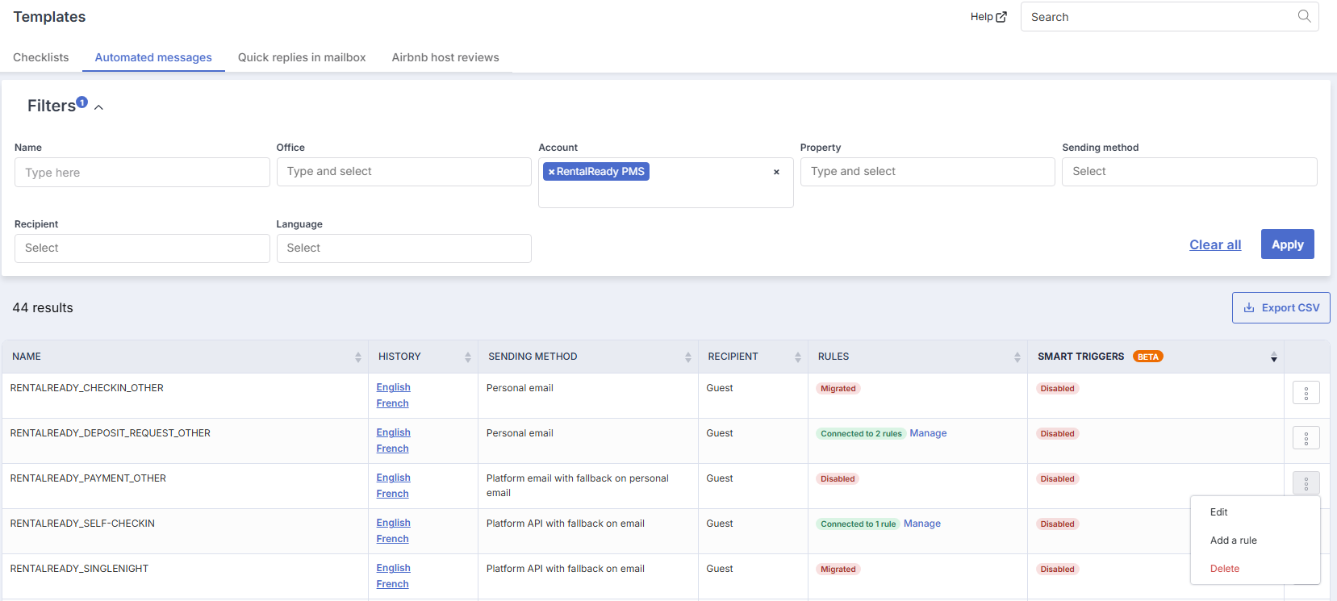Viewport: 1337px width, 601px height.
Task: Collapse the Filters section chevron
Action: [98, 107]
